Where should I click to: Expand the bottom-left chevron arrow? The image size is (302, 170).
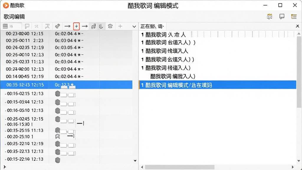5,167
